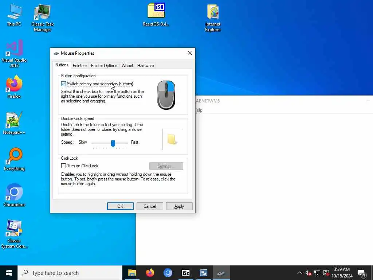Screen dimensions: 373x280
Task: Close the Mouse Properties dialog
Action: pos(189,53)
